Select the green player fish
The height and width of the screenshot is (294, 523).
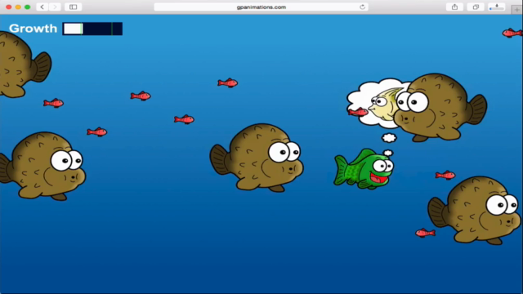point(364,169)
